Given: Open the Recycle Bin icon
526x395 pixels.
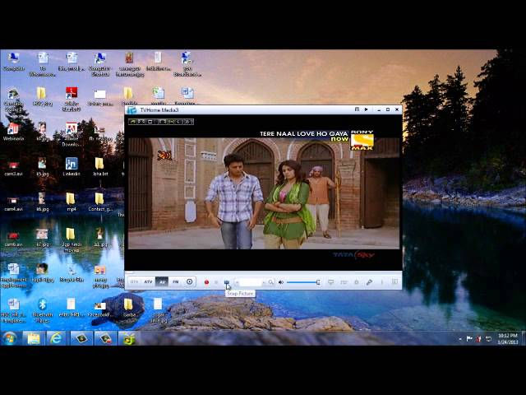Looking at the screenshot, I should (x=72, y=273).
